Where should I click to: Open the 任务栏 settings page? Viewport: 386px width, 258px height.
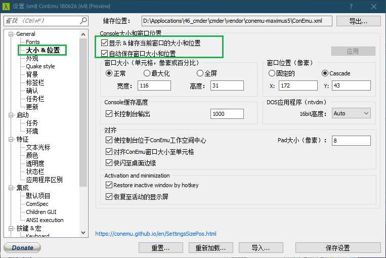(x=35, y=99)
